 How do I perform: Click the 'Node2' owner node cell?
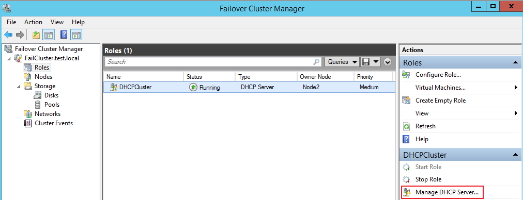[x=311, y=88]
